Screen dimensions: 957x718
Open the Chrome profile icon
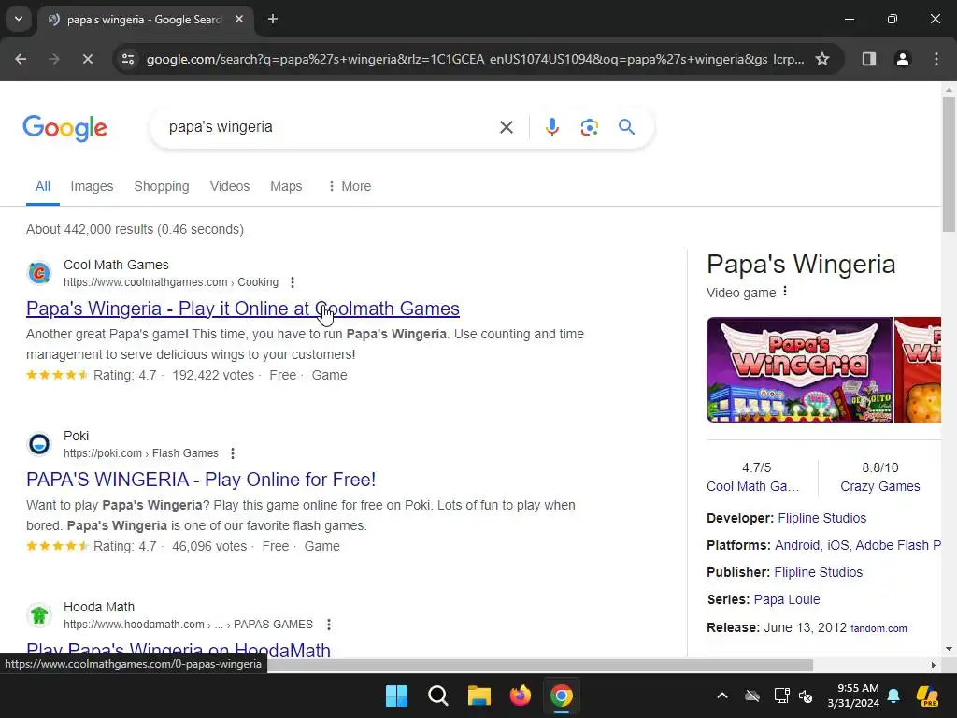pos(902,59)
